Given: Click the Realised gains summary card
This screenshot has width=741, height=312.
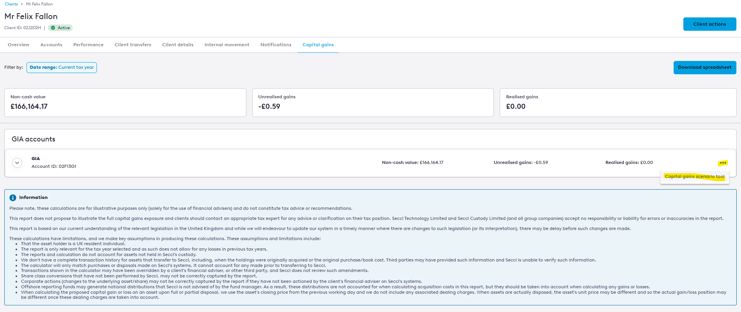Looking at the screenshot, I should click(618, 103).
